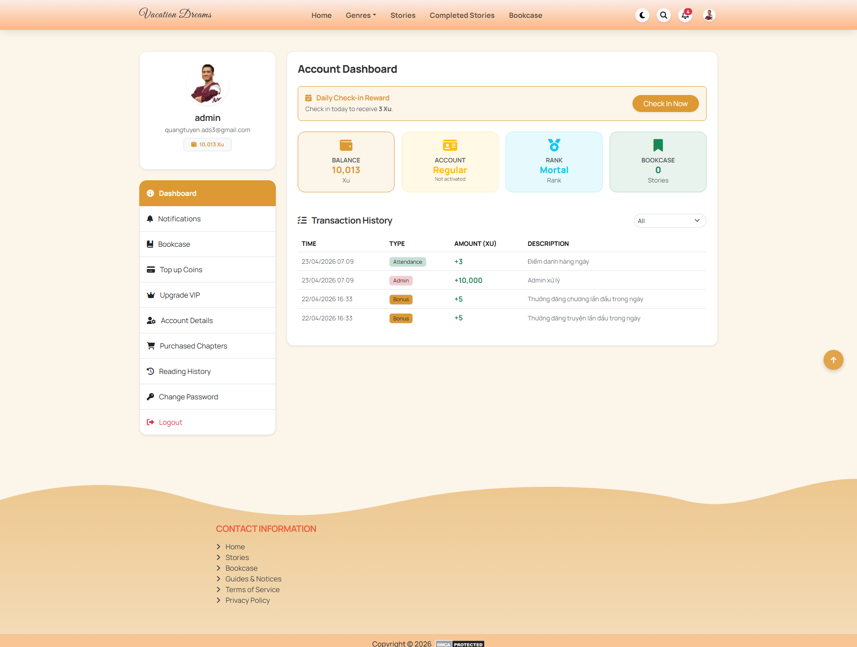
Task: Open Bookcase in top navigation
Action: [x=525, y=15]
